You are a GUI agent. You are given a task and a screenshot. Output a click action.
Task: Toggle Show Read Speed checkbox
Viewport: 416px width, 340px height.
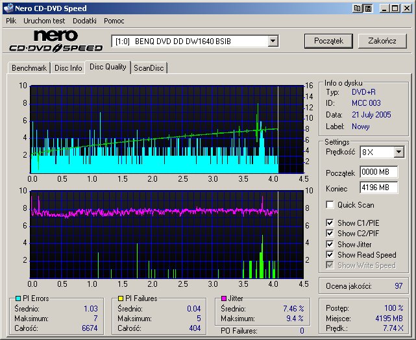(330, 255)
